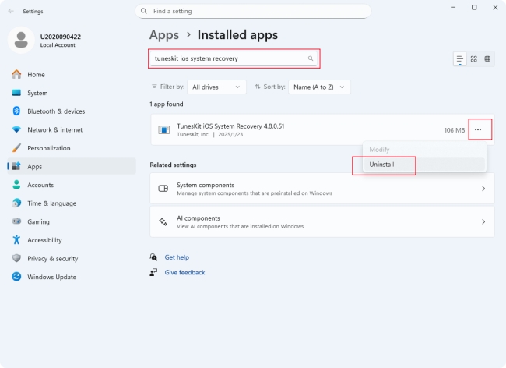Image resolution: width=506 pixels, height=368 pixels.
Task: Click the user profile avatar picture
Action: [21, 40]
